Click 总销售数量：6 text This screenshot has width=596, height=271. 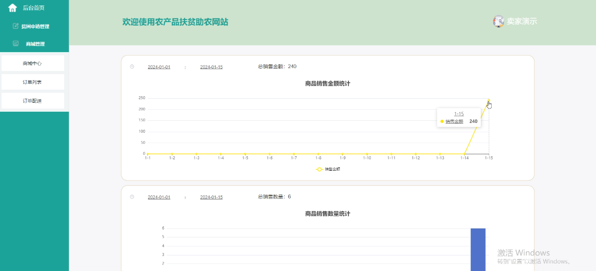274,197
